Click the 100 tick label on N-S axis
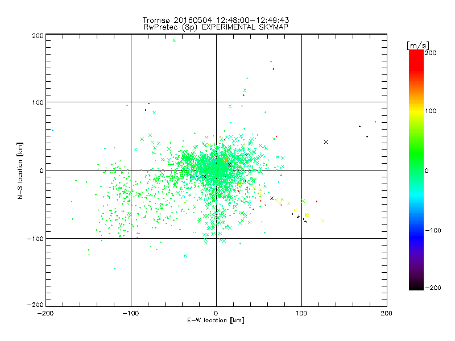The width and height of the screenshot is (455, 341). [x=38, y=103]
